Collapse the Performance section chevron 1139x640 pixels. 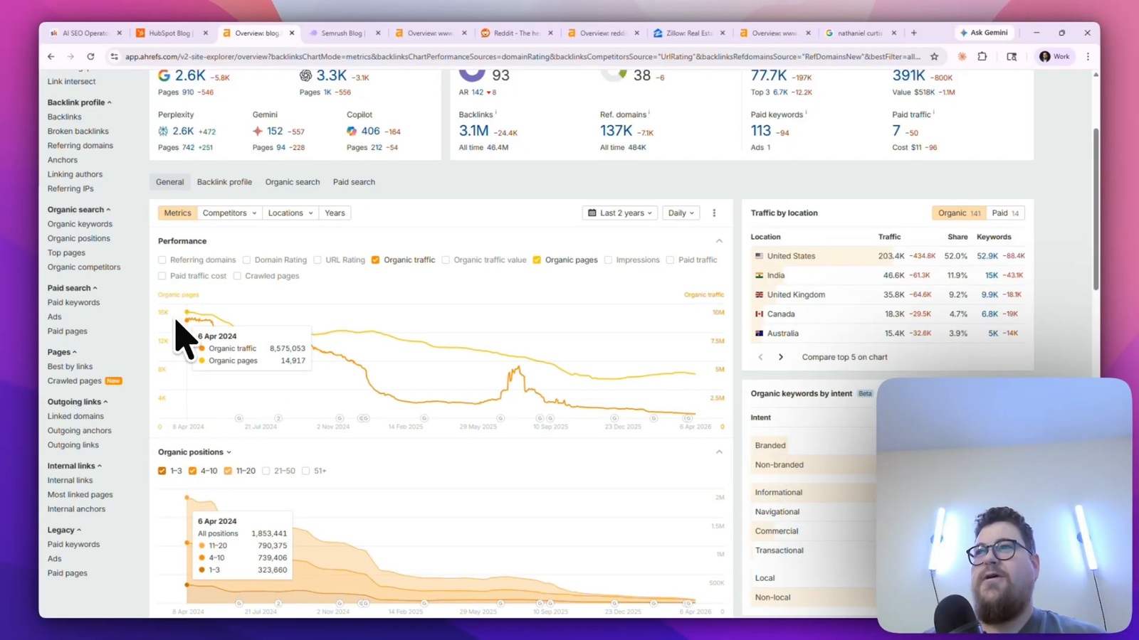coord(719,240)
